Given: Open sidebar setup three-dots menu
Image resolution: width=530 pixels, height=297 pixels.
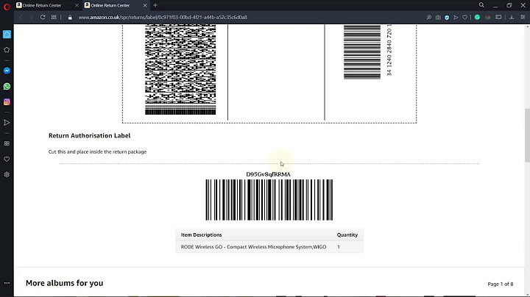Looking at the screenshot, I should pyautogui.click(x=7, y=283).
